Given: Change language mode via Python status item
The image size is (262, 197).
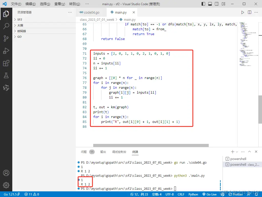Looking at the screenshot, I should click(x=193, y=194).
